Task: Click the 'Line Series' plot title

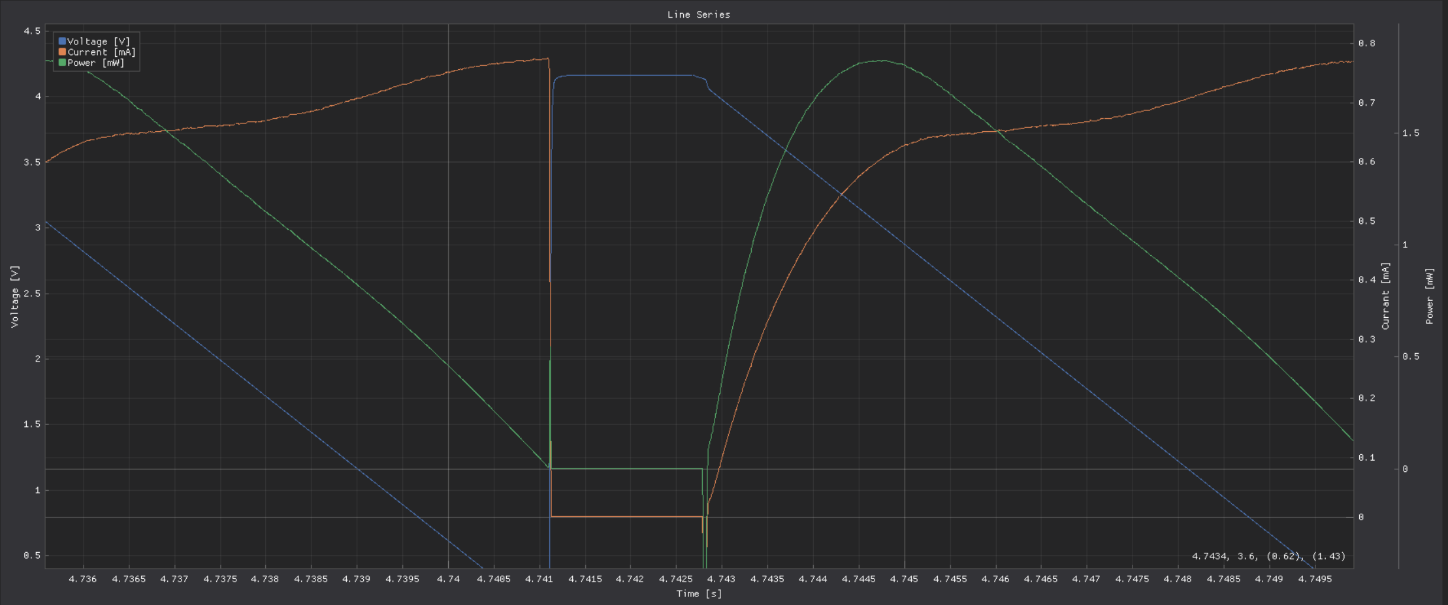Action: coord(699,14)
